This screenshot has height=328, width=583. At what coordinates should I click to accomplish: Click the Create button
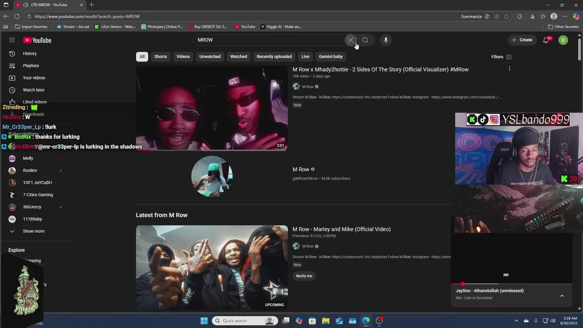pos(522,40)
